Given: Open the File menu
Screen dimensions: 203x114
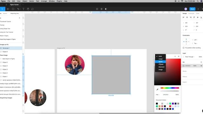Looking at the screenshot, I should [x=9, y=1].
